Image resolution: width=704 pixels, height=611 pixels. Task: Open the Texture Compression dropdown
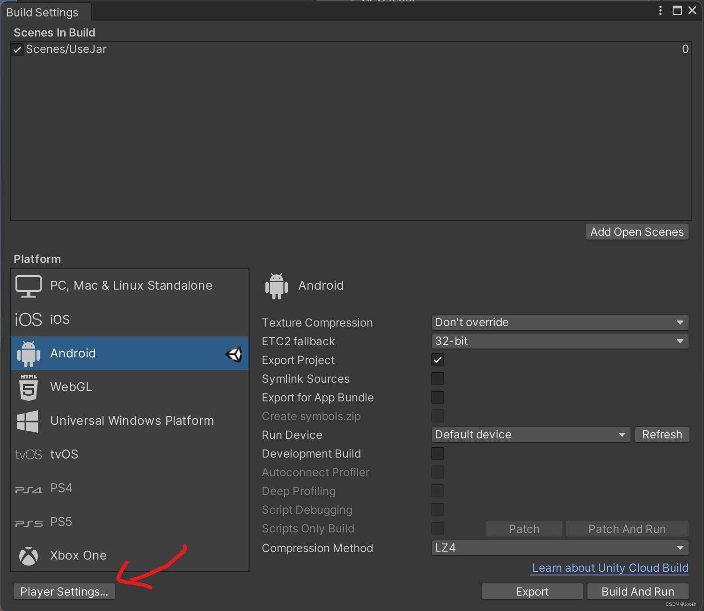tap(559, 322)
